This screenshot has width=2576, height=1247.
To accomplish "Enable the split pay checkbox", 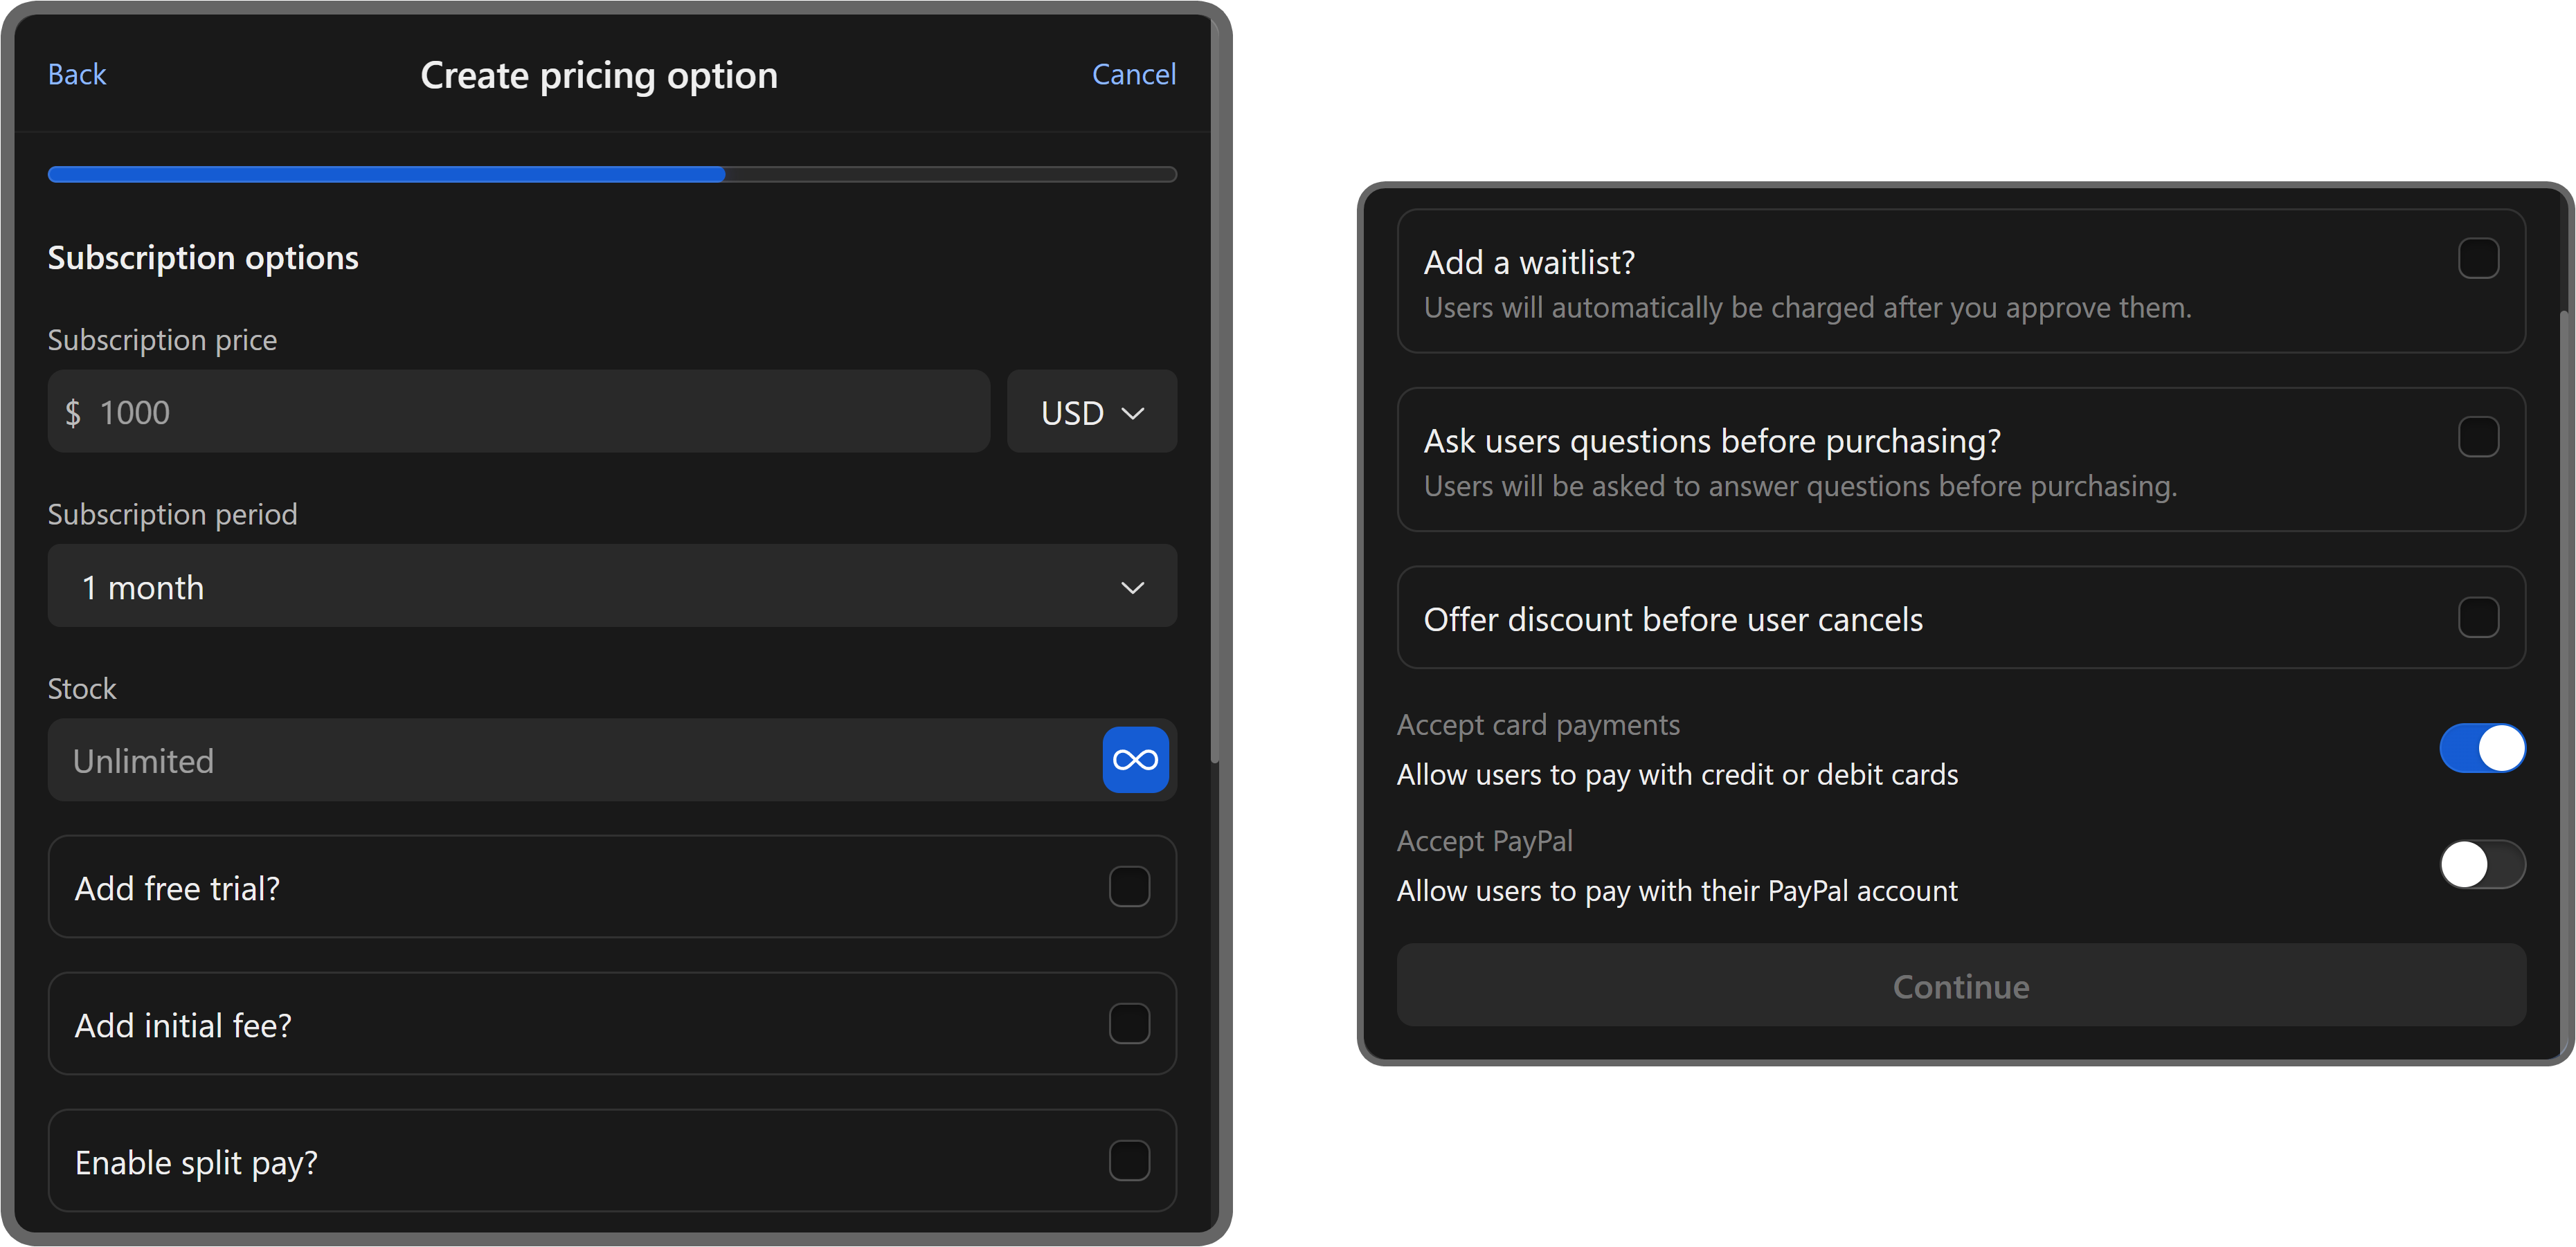I will click(x=1129, y=1161).
